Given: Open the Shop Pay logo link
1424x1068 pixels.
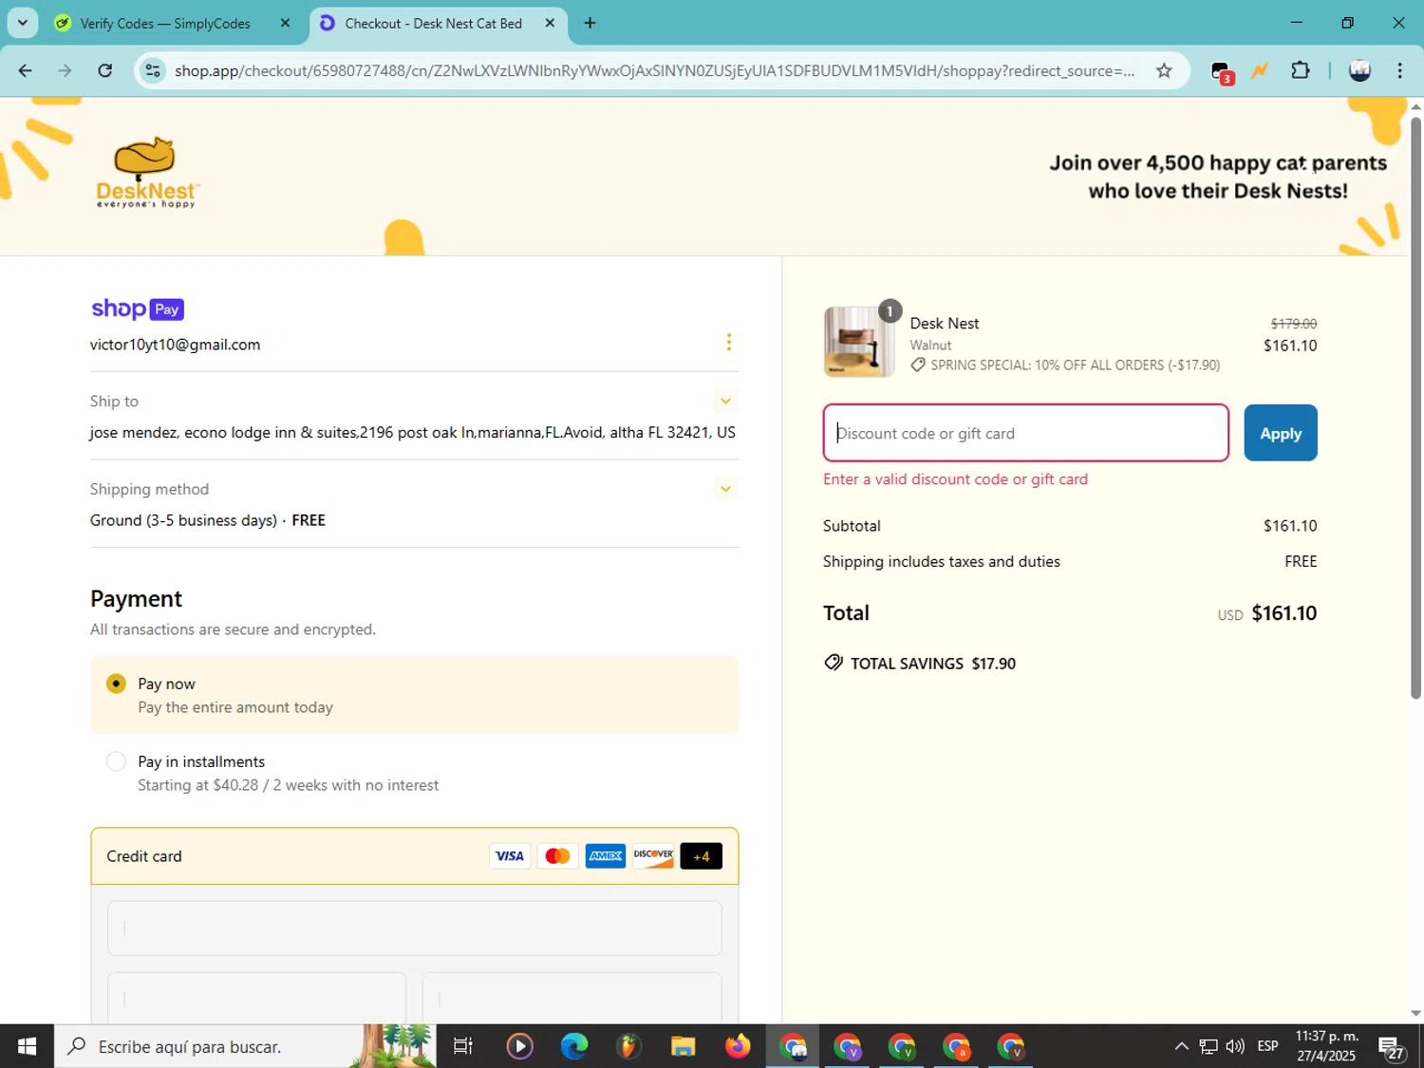Looking at the screenshot, I should pos(137,309).
